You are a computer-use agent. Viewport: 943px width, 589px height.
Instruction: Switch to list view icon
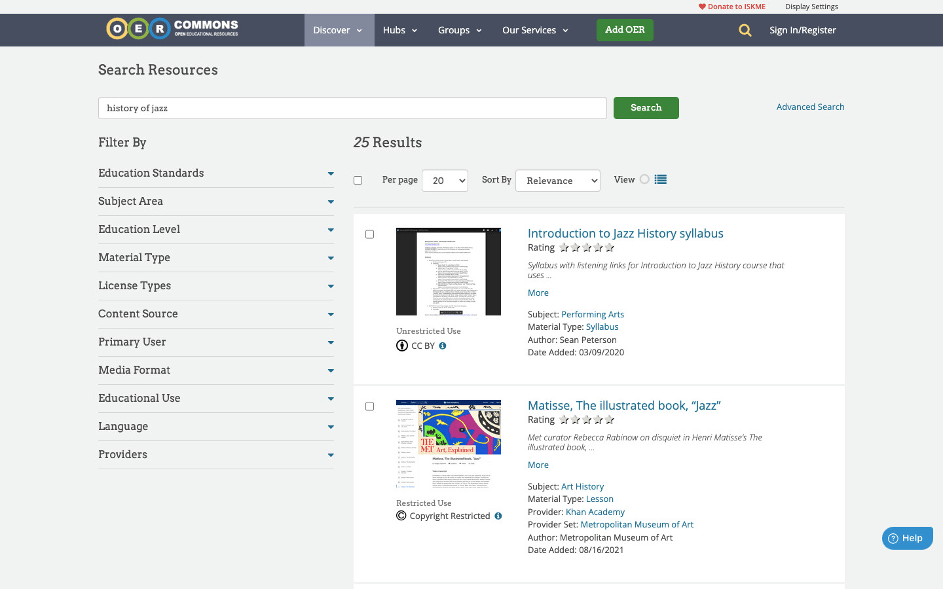point(660,179)
